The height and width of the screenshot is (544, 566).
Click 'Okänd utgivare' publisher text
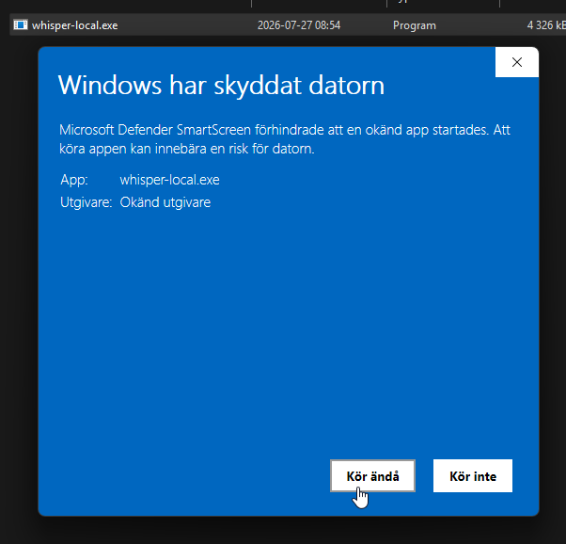coord(165,202)
